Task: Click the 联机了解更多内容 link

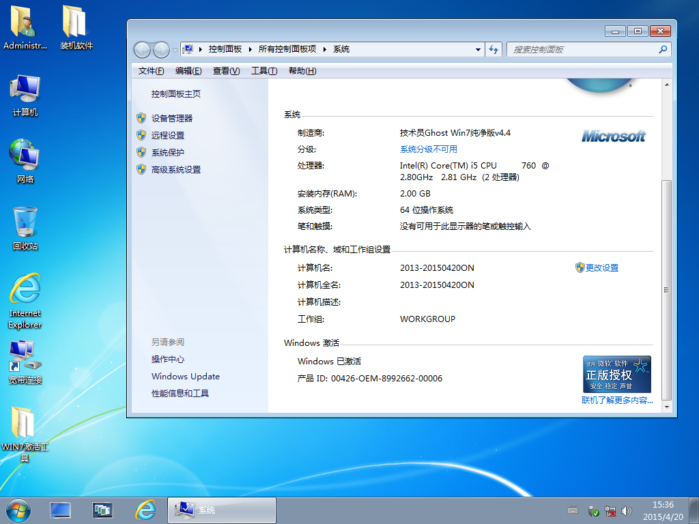Action: 617,400
